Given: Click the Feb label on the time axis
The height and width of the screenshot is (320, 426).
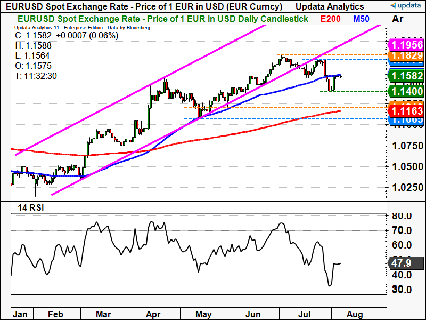Looking at the screenshot, I should click(55, 314).
